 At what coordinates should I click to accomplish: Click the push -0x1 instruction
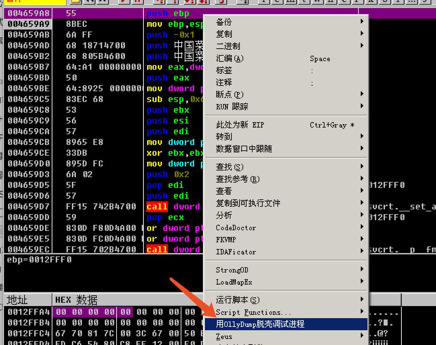[x=171, y=35]
